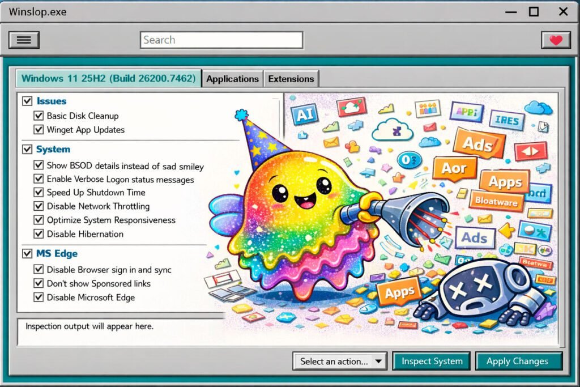Click the Inspect System button

[x=432, y=361]
